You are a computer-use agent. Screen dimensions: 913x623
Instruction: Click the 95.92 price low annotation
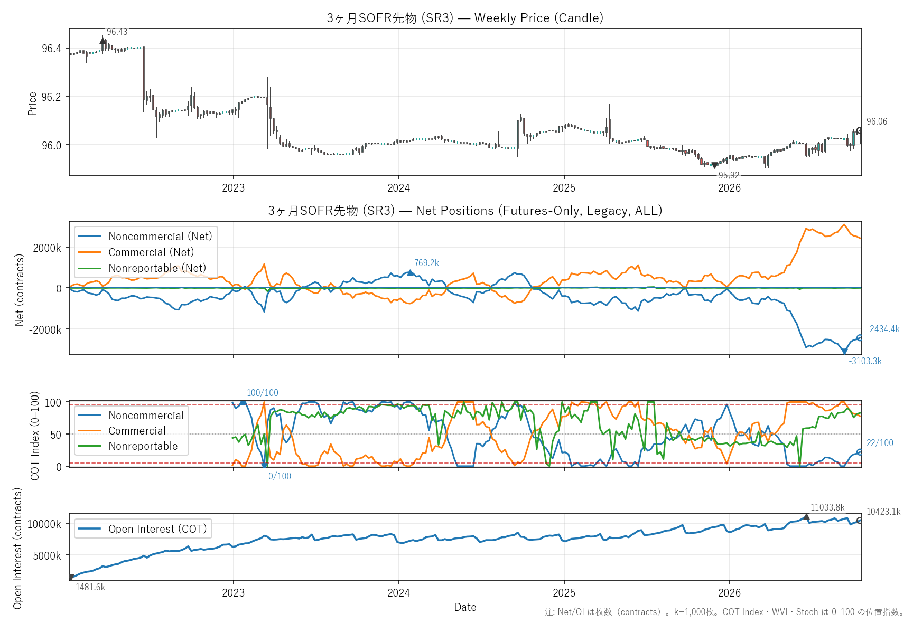729,176
